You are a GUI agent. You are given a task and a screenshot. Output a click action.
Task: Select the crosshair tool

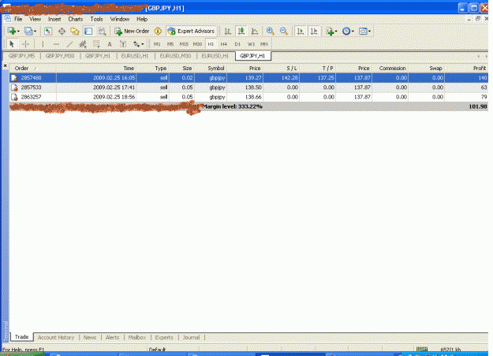point(26,44)
